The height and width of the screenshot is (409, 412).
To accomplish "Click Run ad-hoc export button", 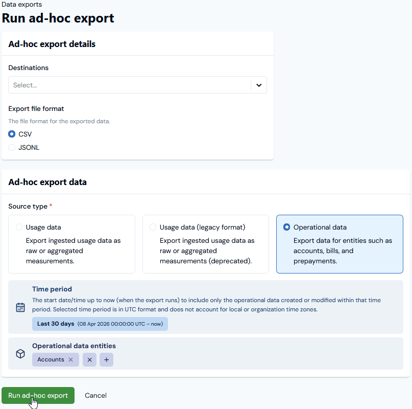I will click(38, 395).
